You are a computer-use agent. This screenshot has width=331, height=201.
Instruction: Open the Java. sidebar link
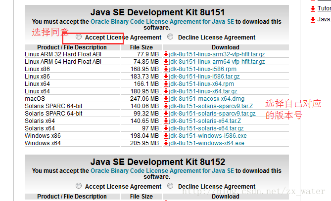pos(324,19)
